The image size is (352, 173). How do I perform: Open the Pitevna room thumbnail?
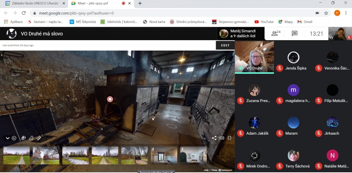(164, 155)
